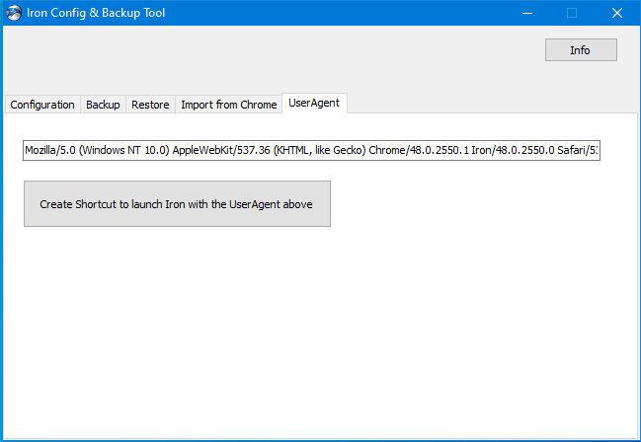Minimize the Iron Config & Backup Tool window

[527, 13]
